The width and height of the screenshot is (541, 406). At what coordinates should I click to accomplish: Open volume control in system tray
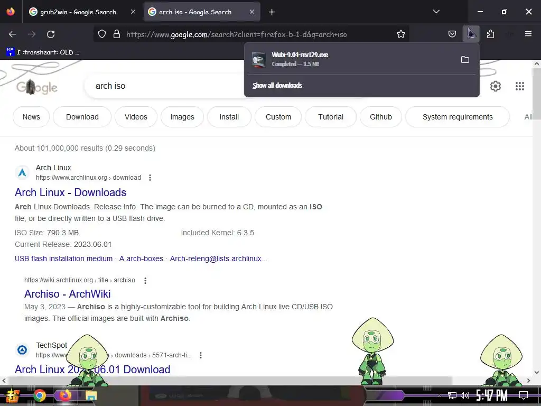[465, 395]
